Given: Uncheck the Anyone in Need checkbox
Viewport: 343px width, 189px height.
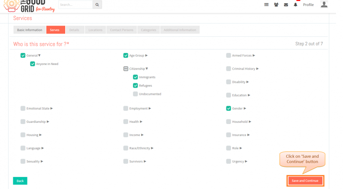Looking at the screenshot, I should (x=33, y=64).
